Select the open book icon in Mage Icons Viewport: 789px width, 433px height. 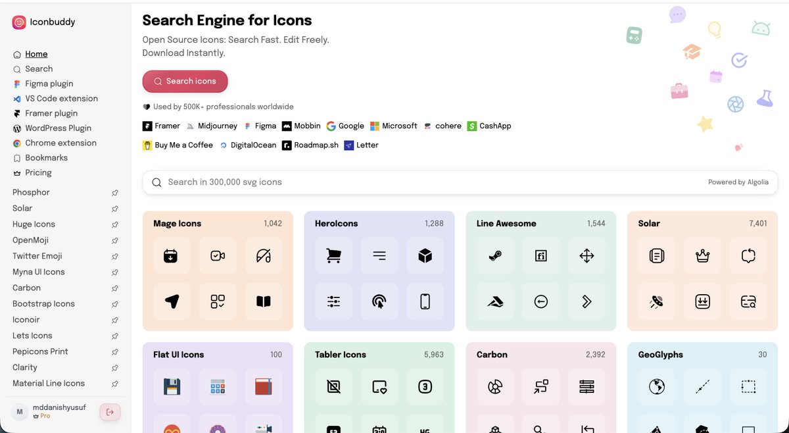(263, 301)
